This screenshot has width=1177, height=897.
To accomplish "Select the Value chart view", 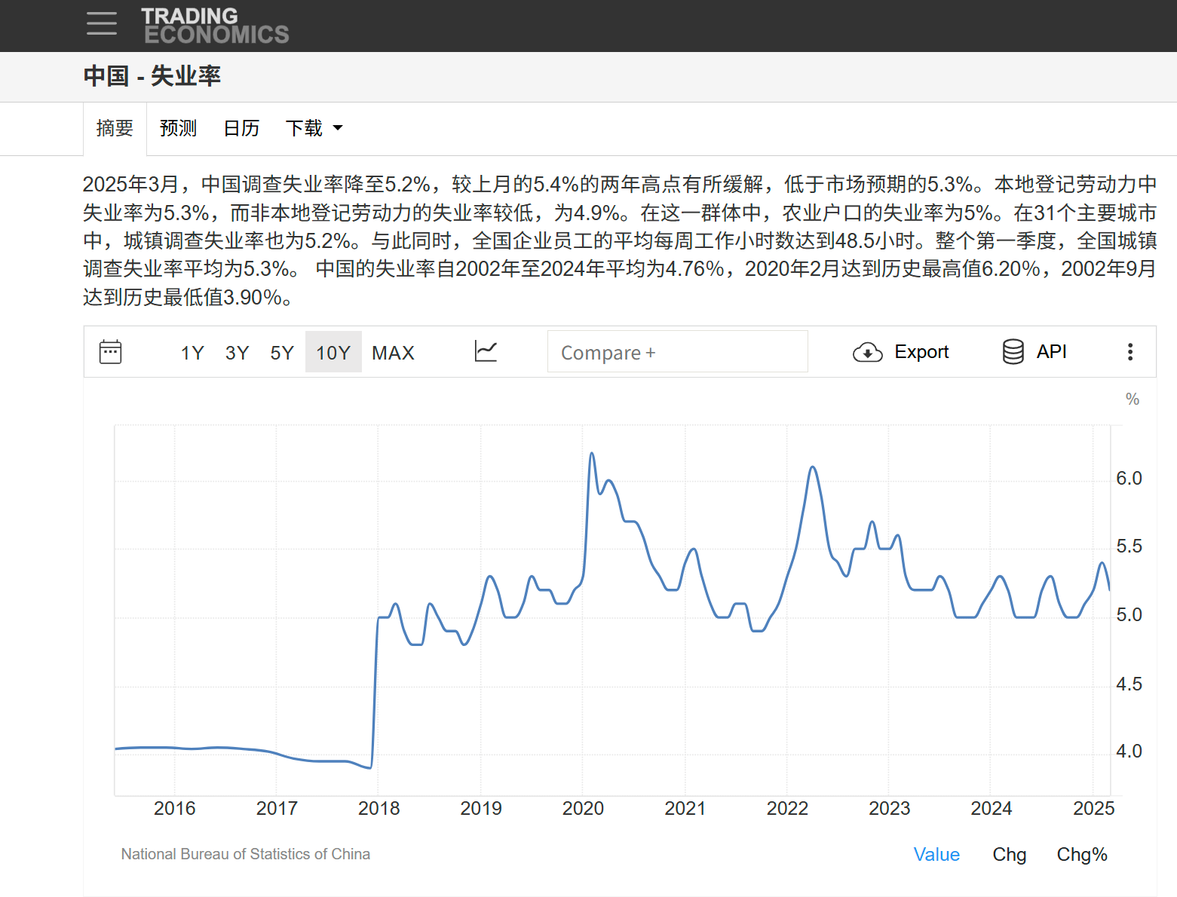I will pos(936,854).
